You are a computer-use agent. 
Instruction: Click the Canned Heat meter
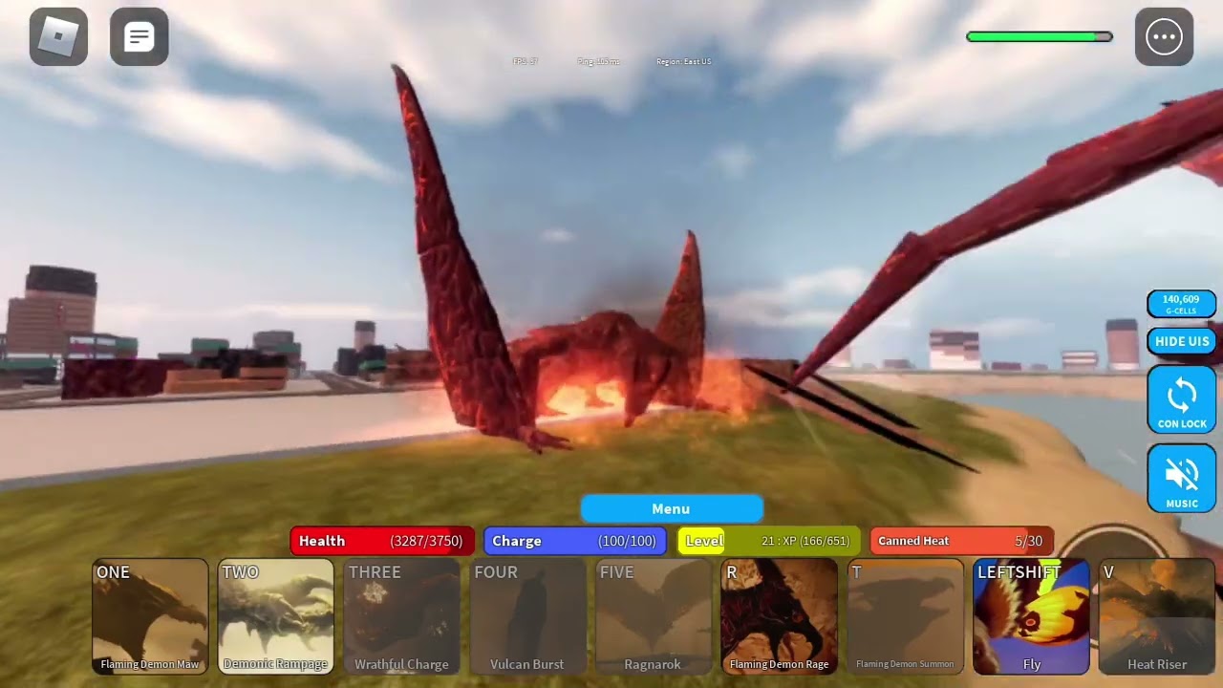click(962, 541)
